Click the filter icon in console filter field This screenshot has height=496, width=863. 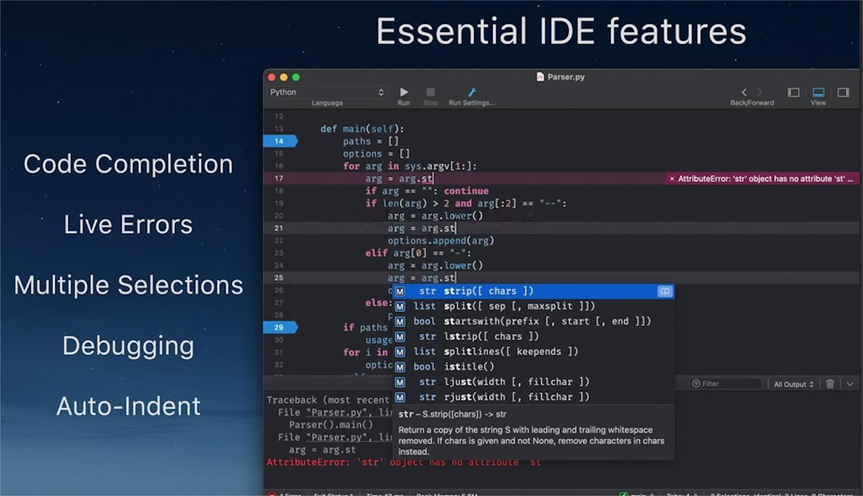696,384
